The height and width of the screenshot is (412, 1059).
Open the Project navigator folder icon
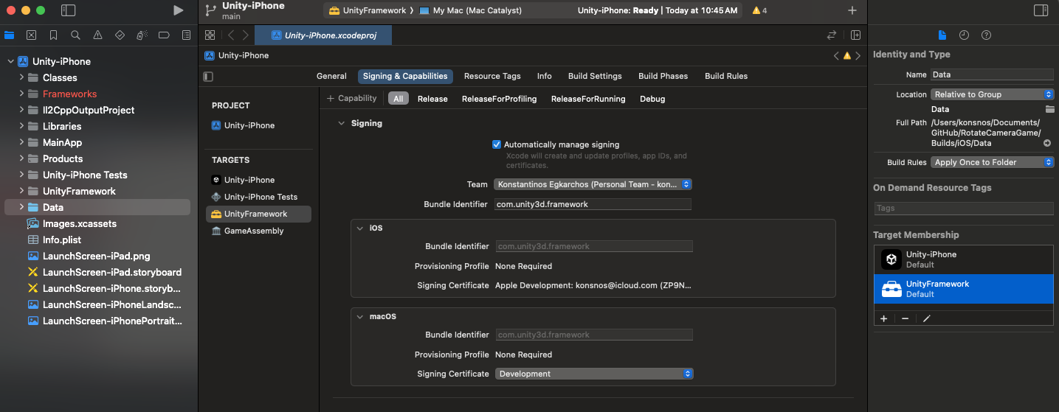click(x=9, y=35)
